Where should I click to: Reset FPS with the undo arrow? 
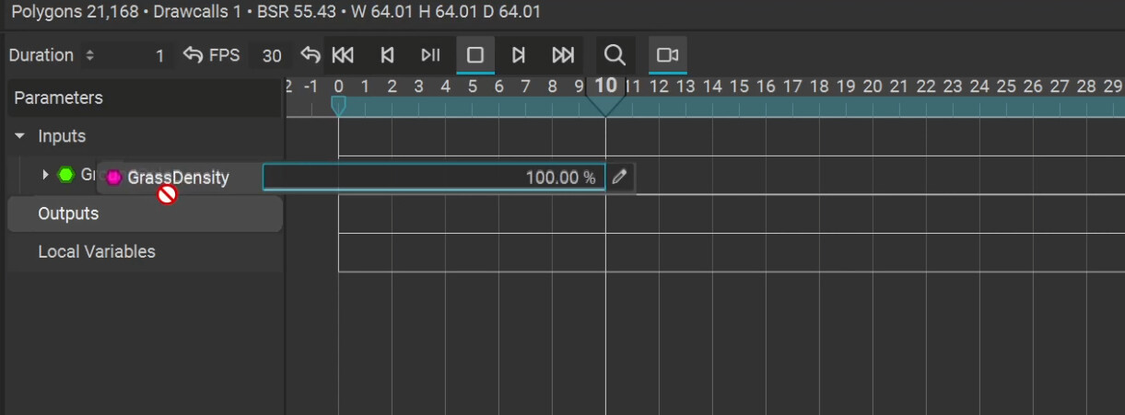(x=311, y=55)
